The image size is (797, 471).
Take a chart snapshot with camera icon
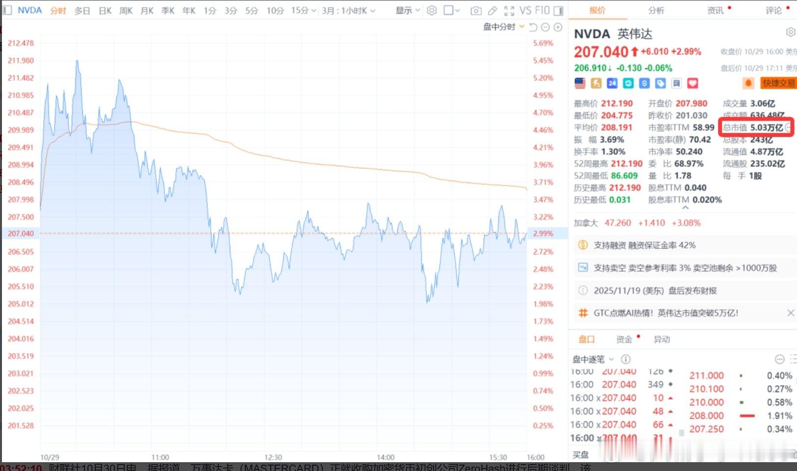tap(475, 10)
